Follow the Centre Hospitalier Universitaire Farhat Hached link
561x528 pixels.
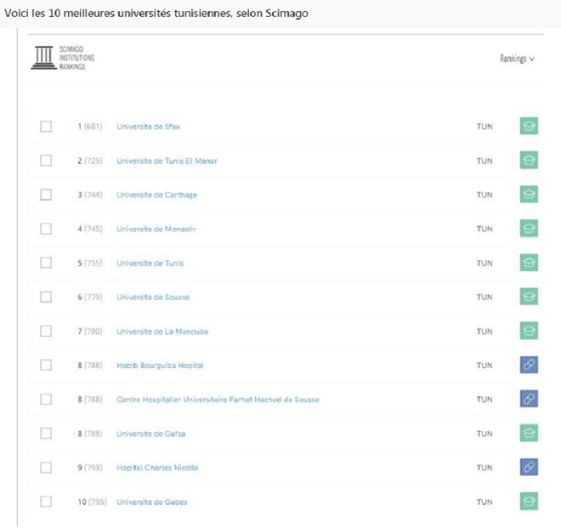[x=218, y=400]
